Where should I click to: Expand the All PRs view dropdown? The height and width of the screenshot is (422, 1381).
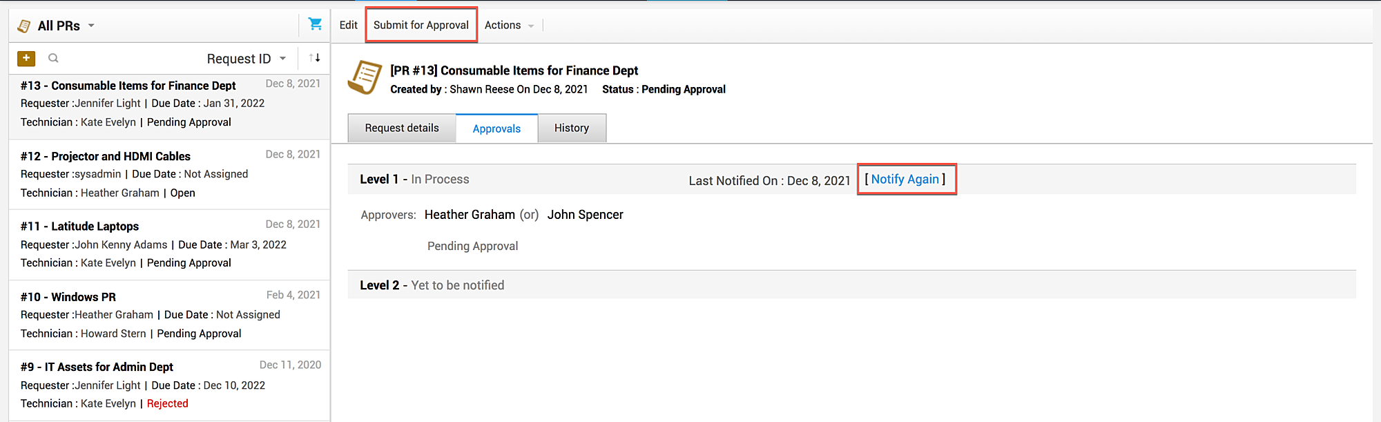point(91,26)
